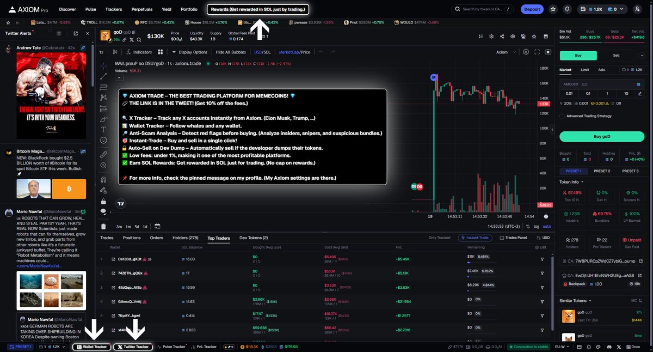Click the X (Twitter) icon under goD

(131, 40)
